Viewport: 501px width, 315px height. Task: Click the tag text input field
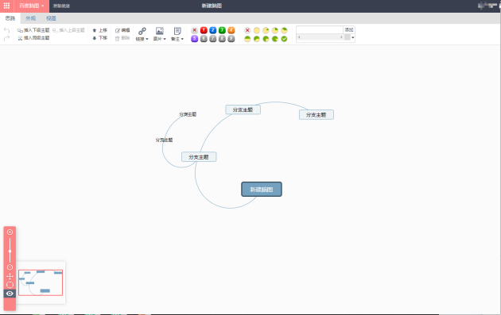[320, 30]
